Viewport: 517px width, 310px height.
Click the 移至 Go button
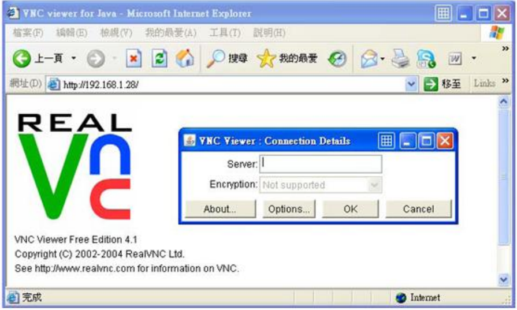442,84
